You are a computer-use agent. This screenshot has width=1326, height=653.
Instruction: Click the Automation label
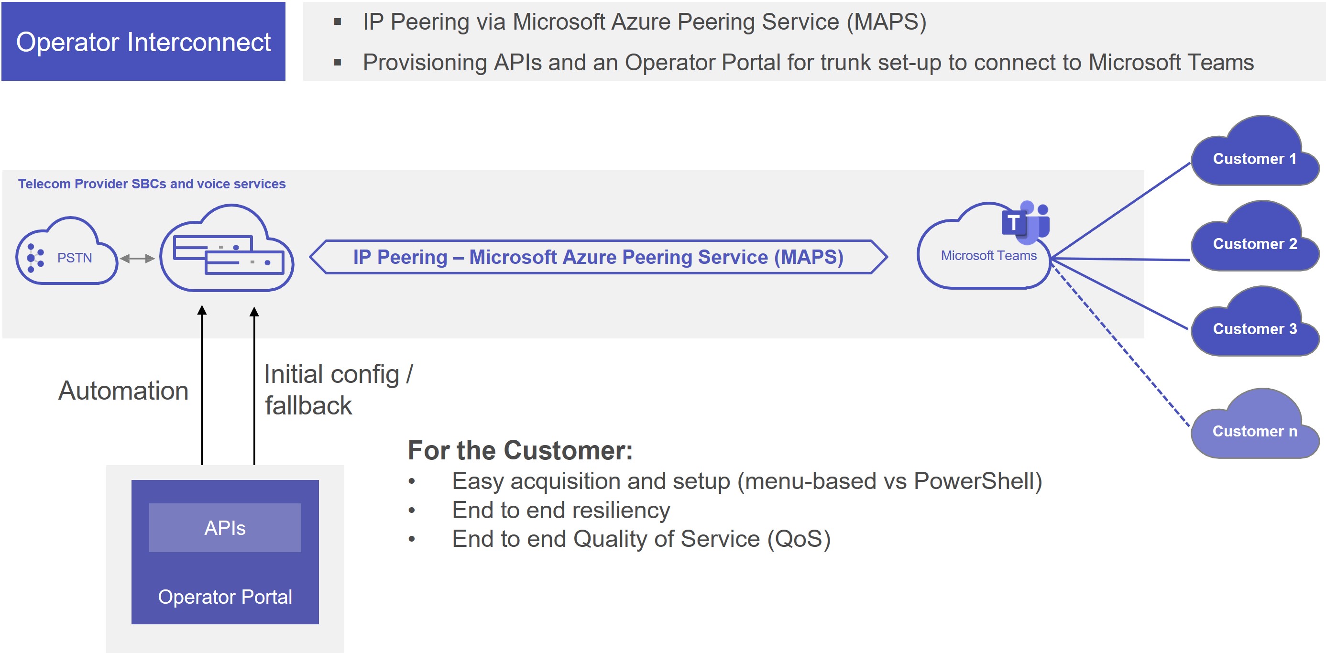click(123, 391)
